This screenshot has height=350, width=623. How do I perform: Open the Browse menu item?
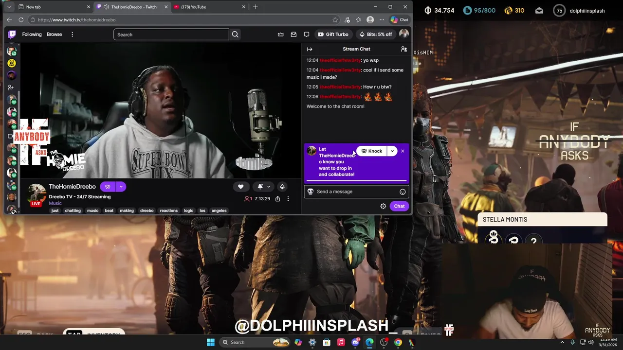pos(54,35)
